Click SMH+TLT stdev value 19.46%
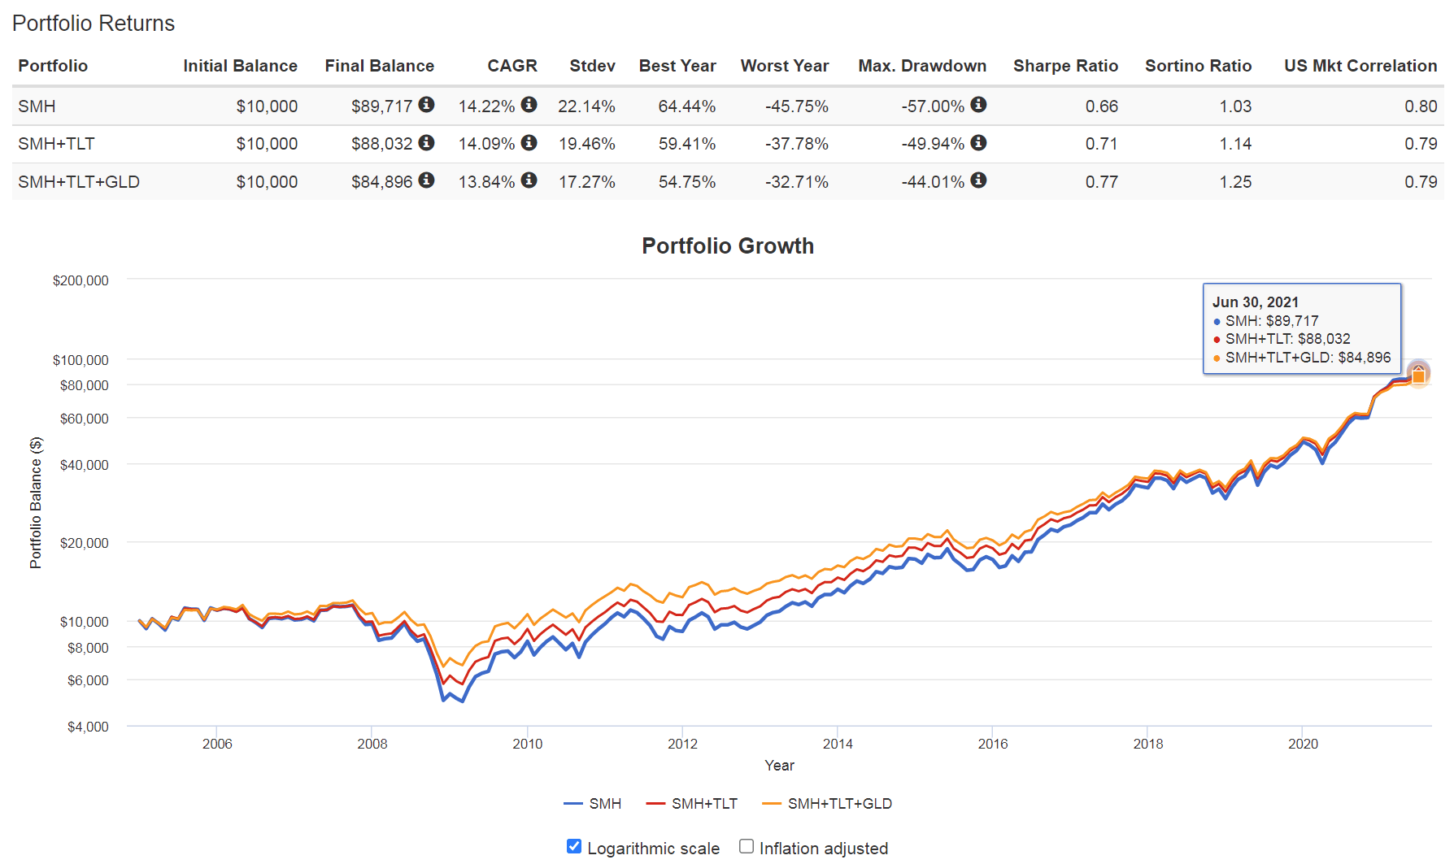Screen dimensions: 1454x864 [x=586, y=144]
